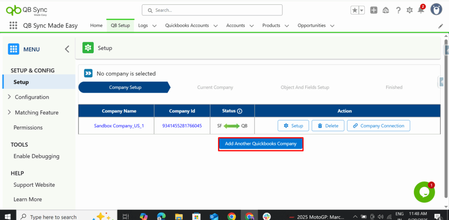Image resolution: width=449 pixels, height=220 pixels.
Task: Collapse the sidebar menu with chevron
Action: pos(67,49)
